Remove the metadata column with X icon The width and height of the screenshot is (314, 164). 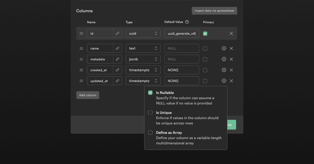click(x=231, y=59)
